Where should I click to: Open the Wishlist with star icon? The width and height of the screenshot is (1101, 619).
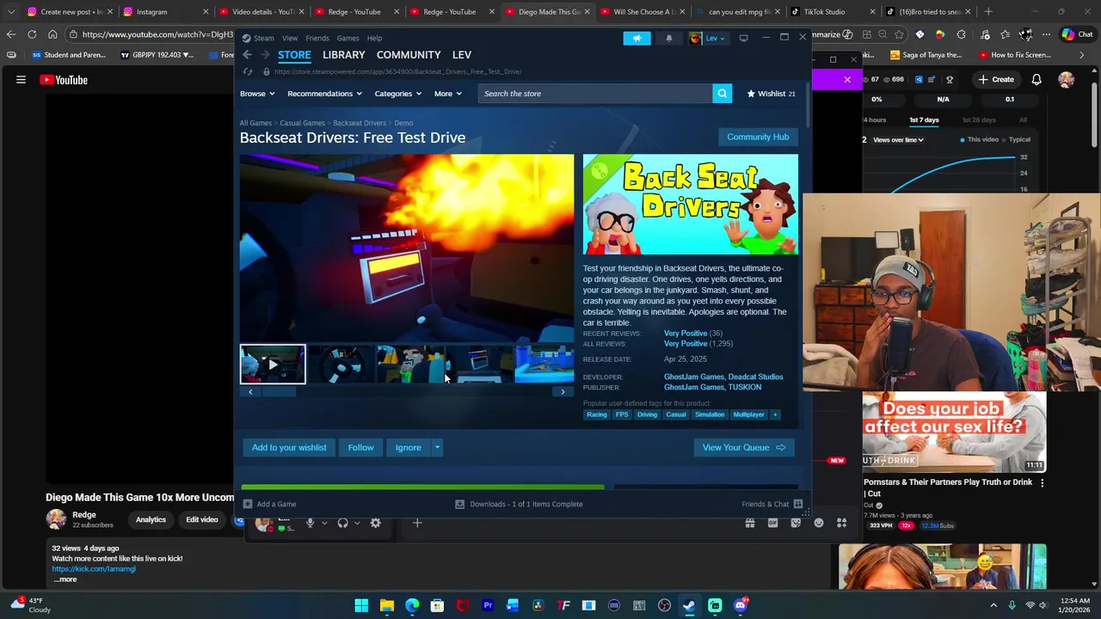(771, 94)
